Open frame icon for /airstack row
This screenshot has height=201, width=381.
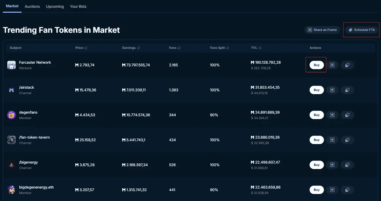332,90
